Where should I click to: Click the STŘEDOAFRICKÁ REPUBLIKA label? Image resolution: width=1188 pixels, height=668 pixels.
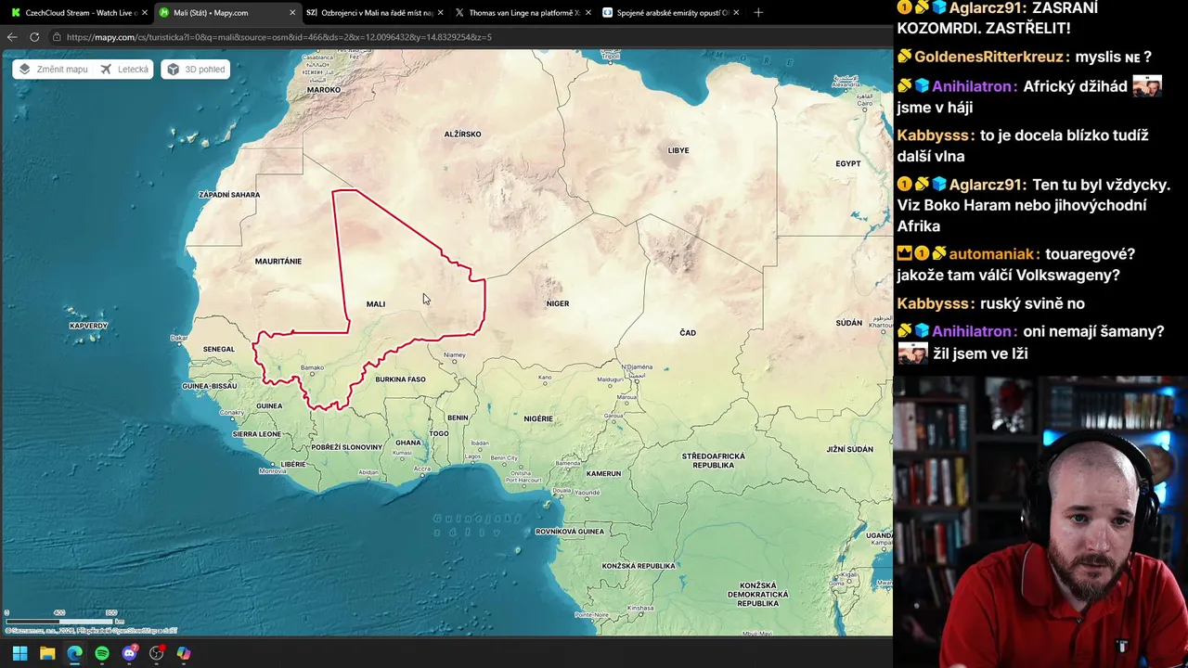[714, 460]
